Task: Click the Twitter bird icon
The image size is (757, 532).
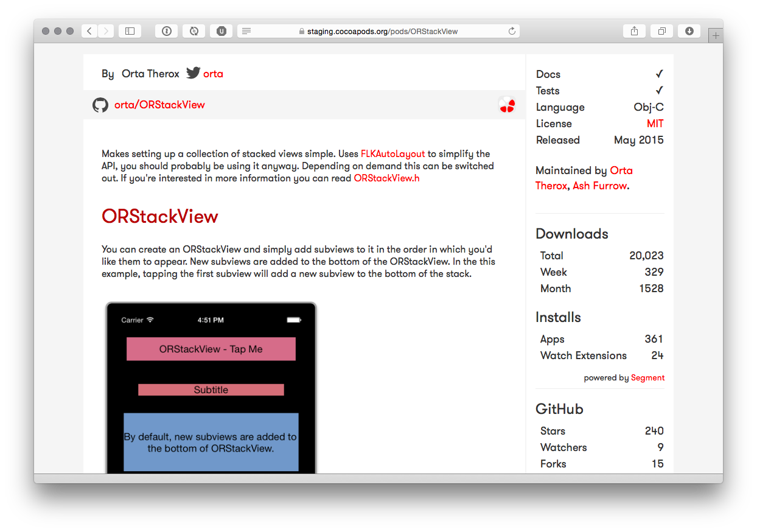Action: click(x=194, y=73)
